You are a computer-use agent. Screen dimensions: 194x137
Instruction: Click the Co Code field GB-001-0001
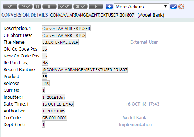click(x=54, y=118)
